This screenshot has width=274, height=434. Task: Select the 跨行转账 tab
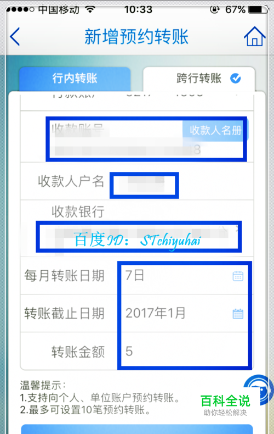pyautogui.click(x=199, y=79)
